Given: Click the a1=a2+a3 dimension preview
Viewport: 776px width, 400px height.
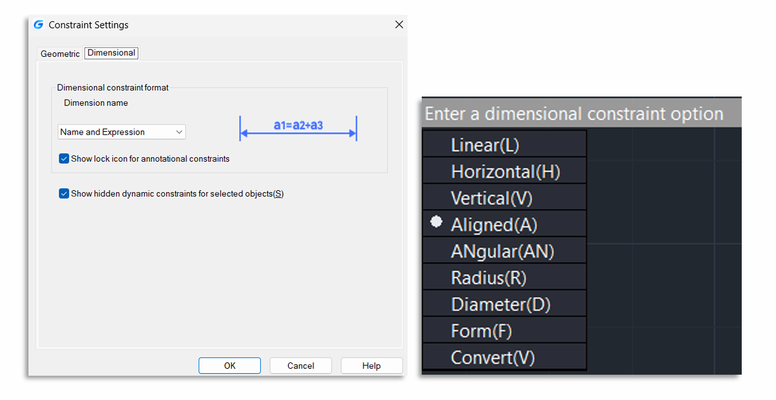Looking at the screenshot, I should click(298, 127).
